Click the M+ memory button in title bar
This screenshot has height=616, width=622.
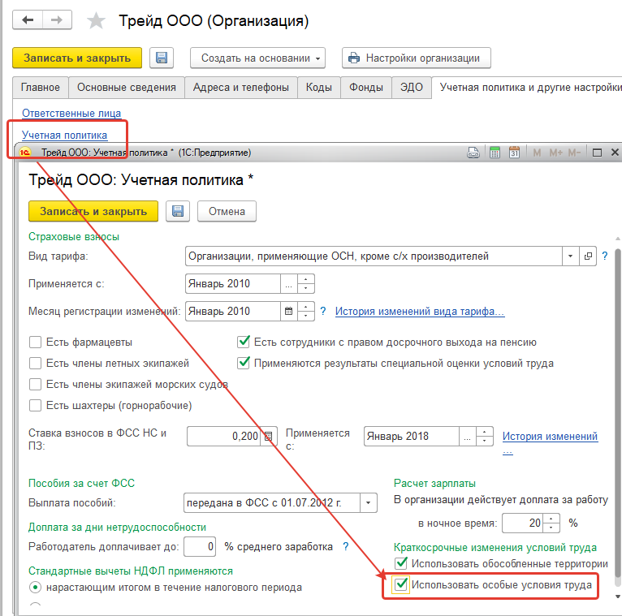coord(555,153)
